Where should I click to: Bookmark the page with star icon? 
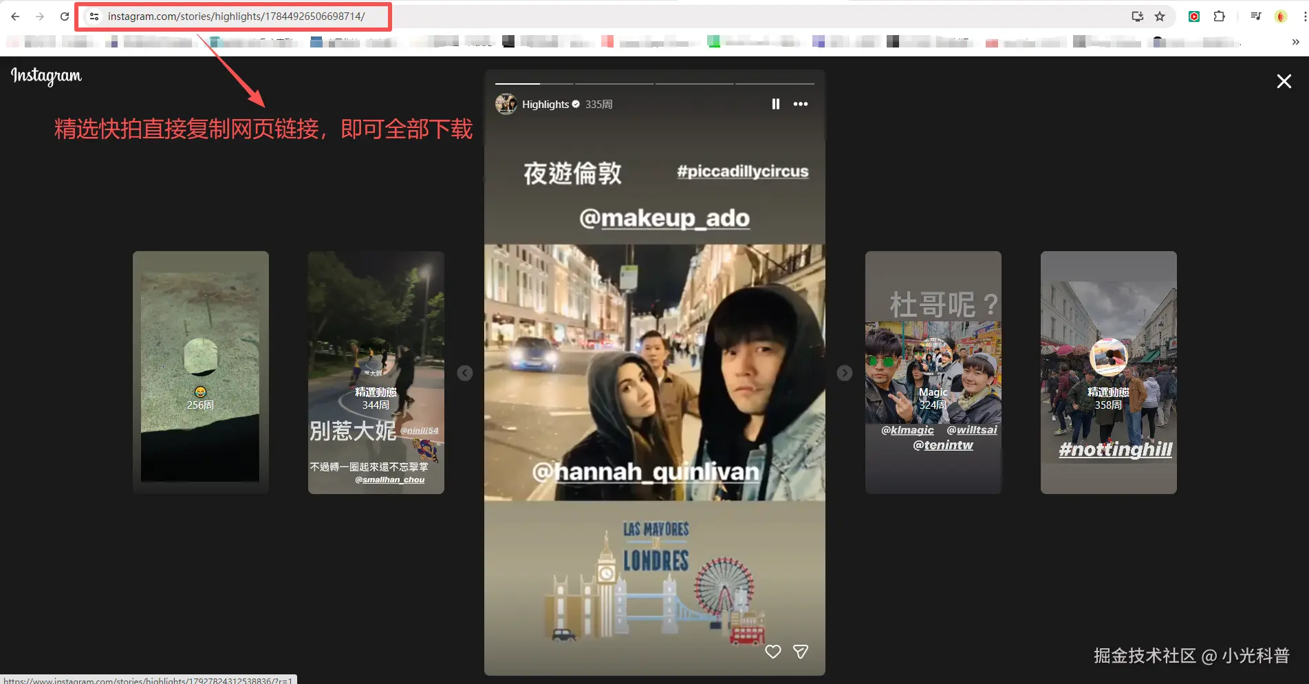click(1161, 16)
